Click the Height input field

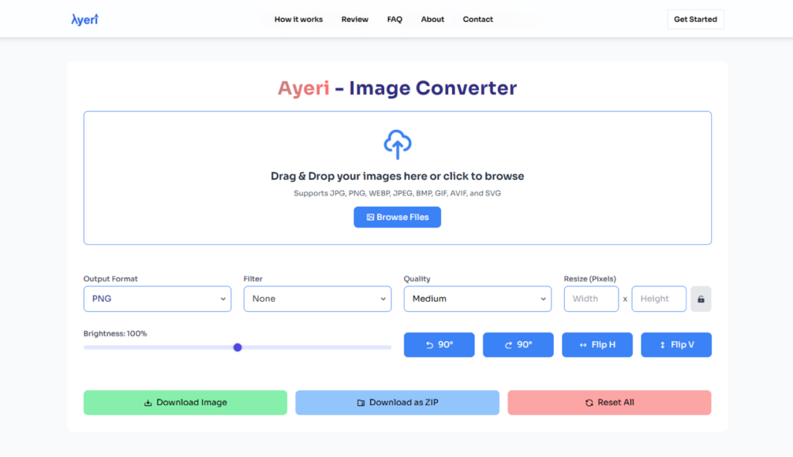coord(659,299)
